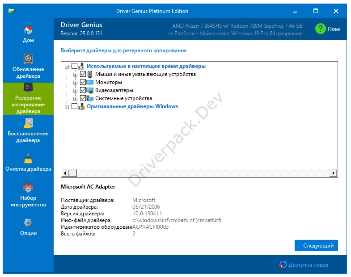Image resolution: width=351 pixels, height=277 pixels.
Task: Expand Оригинальные драйверы Windows node
Action: coord(67,107)
